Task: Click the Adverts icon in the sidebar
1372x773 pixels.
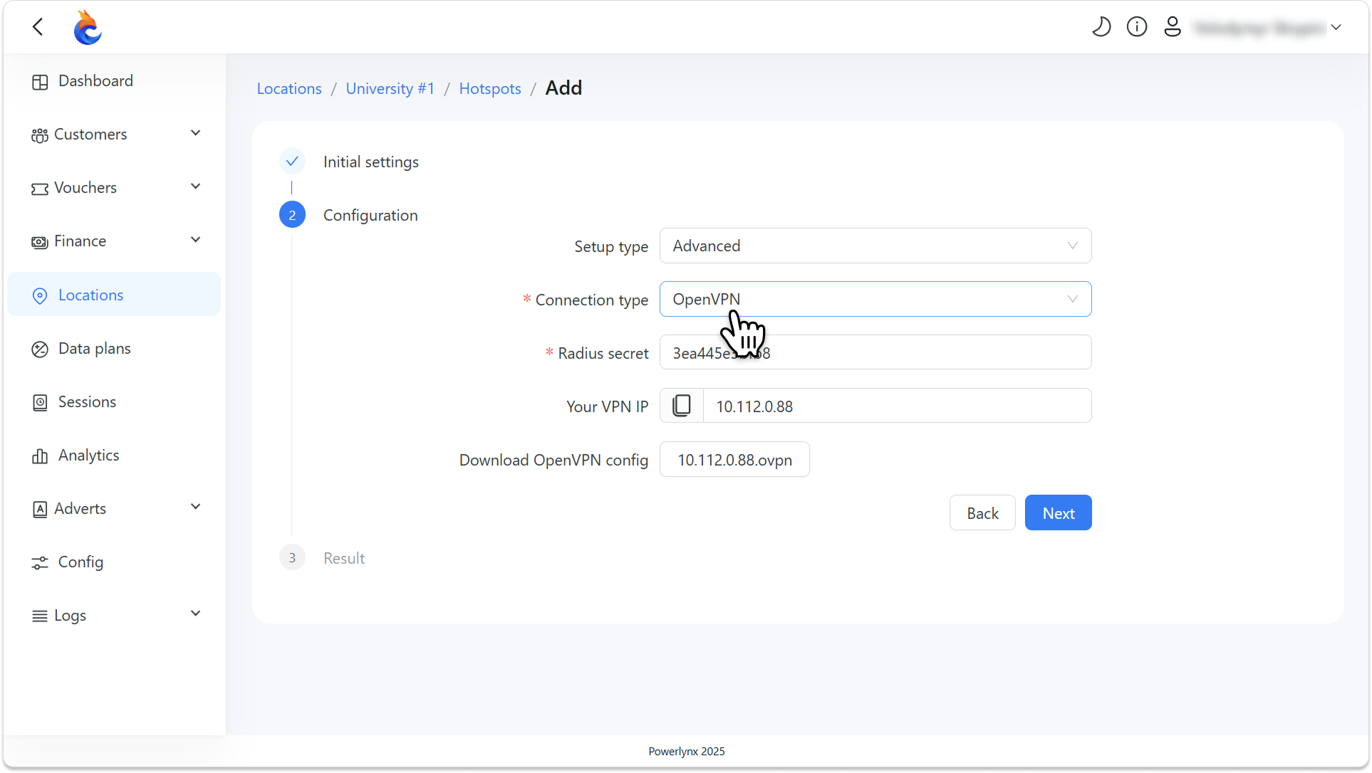Action: (40, 509)
